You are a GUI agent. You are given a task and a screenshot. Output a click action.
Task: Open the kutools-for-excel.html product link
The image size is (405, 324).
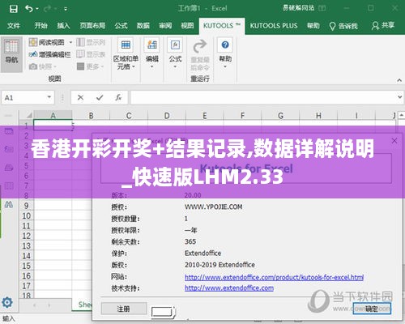click(274, 277)
